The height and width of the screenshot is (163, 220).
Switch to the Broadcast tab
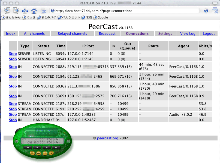click(107, 33)
